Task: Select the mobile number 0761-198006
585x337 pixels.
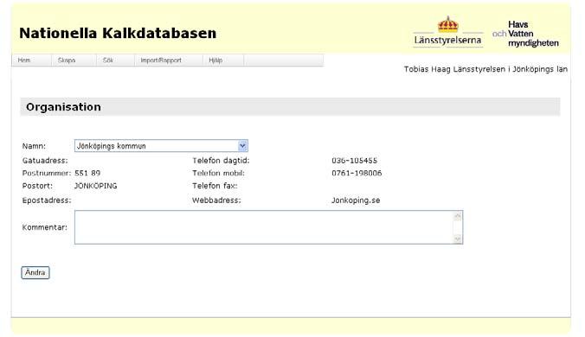Action: tap(357, 173)
